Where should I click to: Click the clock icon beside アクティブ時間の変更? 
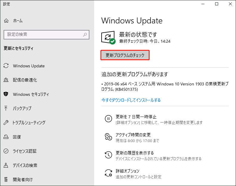tap(108, 137)
